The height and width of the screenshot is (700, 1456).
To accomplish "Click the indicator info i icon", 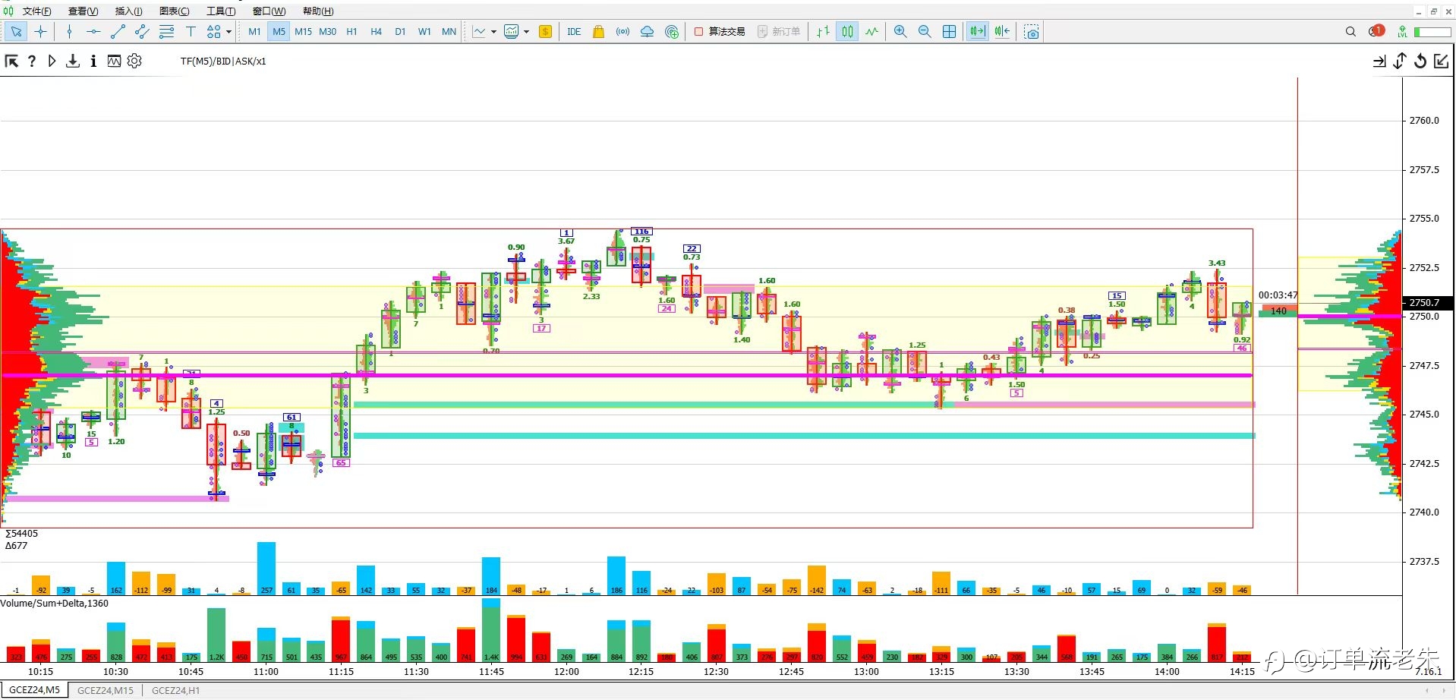I will click(93, 61).
